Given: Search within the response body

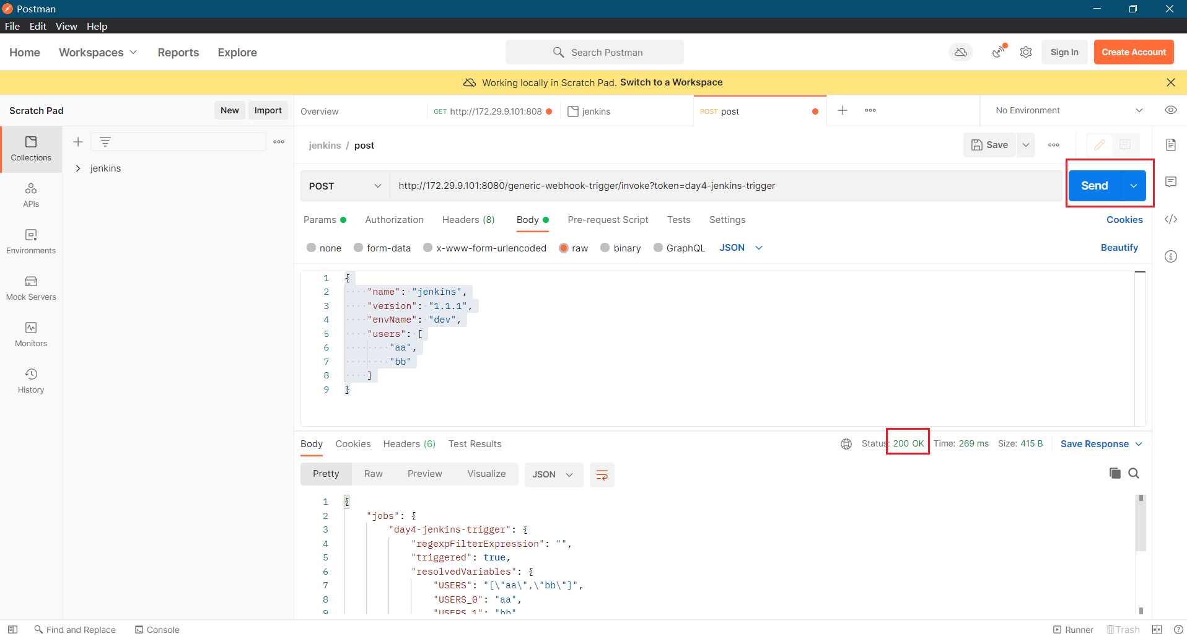Looking at the screenshot, I should point(1134,473).
